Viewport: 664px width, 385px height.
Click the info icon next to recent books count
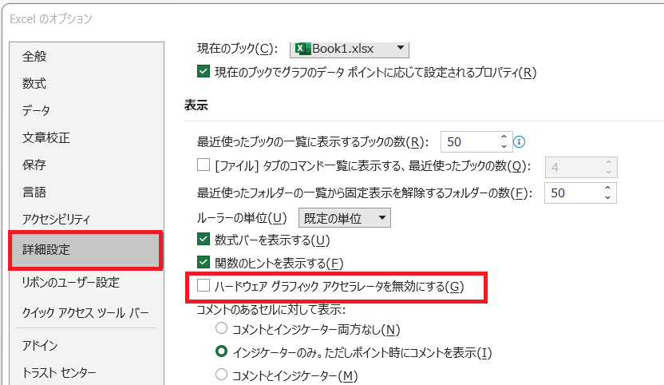click(520, 141)
